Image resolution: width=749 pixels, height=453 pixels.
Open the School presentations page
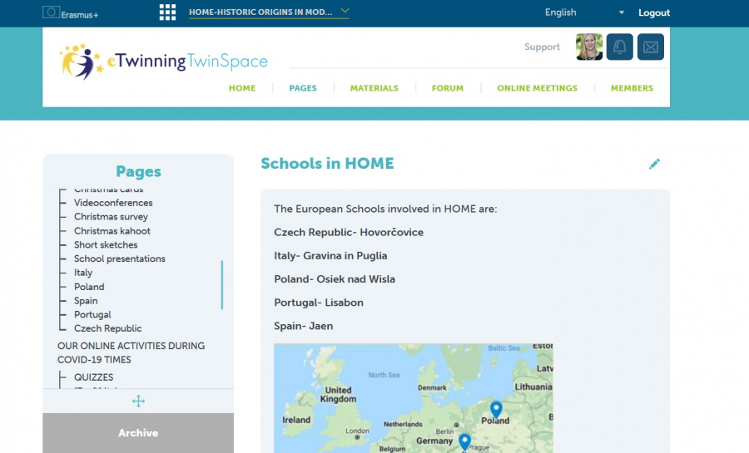(119, 259)
